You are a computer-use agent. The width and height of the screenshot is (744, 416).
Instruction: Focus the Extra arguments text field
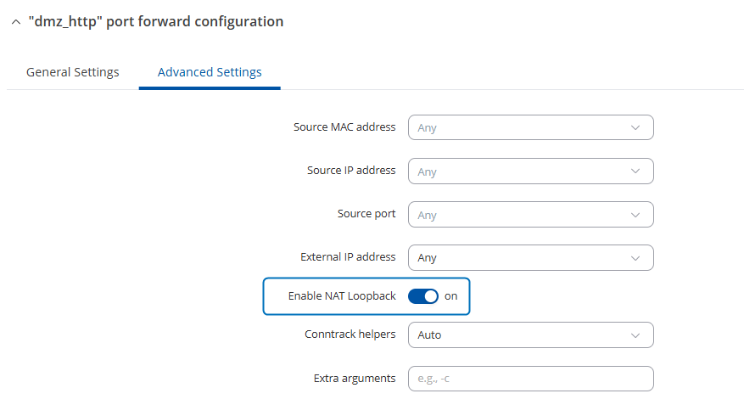530,379
